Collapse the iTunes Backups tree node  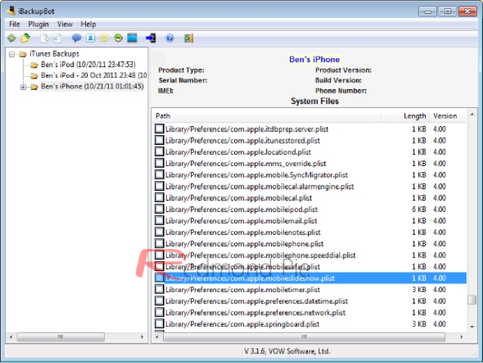[12, 54]
